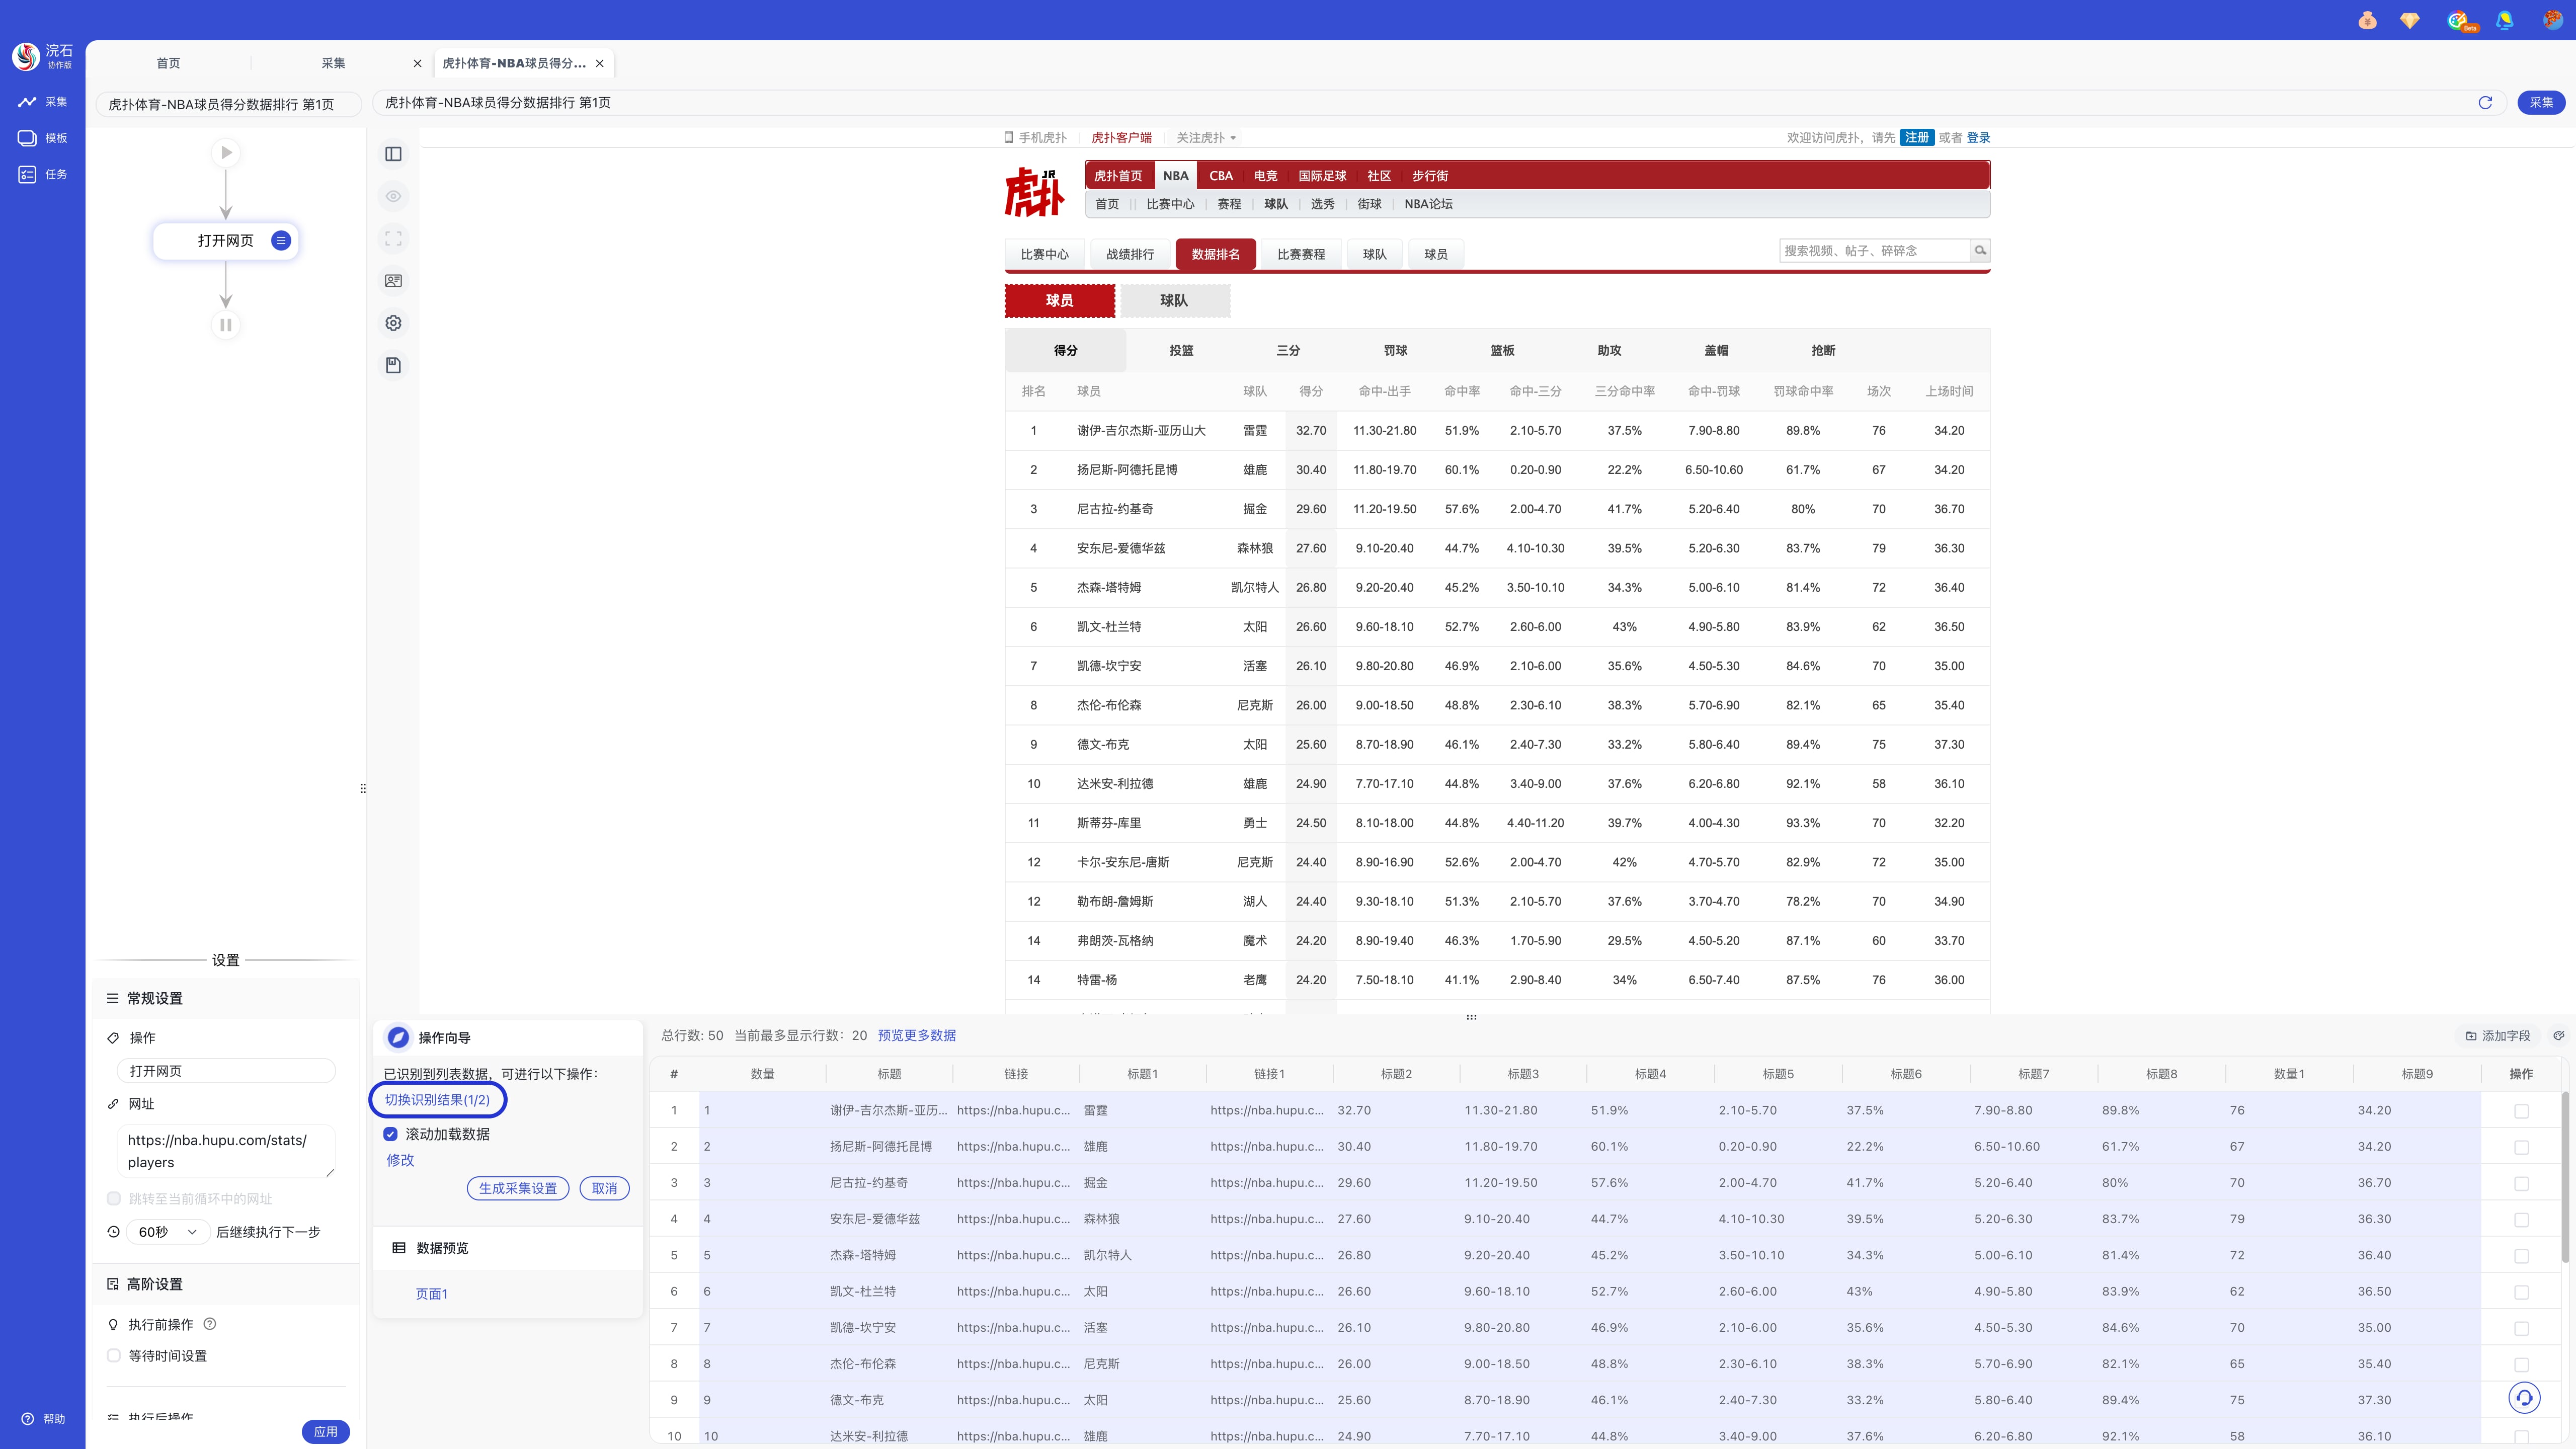Viewport: 2576px width, 1449px height.
Task: Click the workflow start play button
Action: [x=226, y=153]
